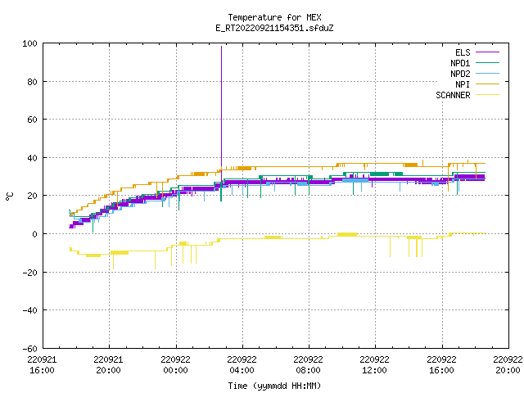Click the "Time (yymmdd HH:MM)" axis title
Image resolution: width=524 pixels, height=393 pixels.
click(x=274, y=386)
